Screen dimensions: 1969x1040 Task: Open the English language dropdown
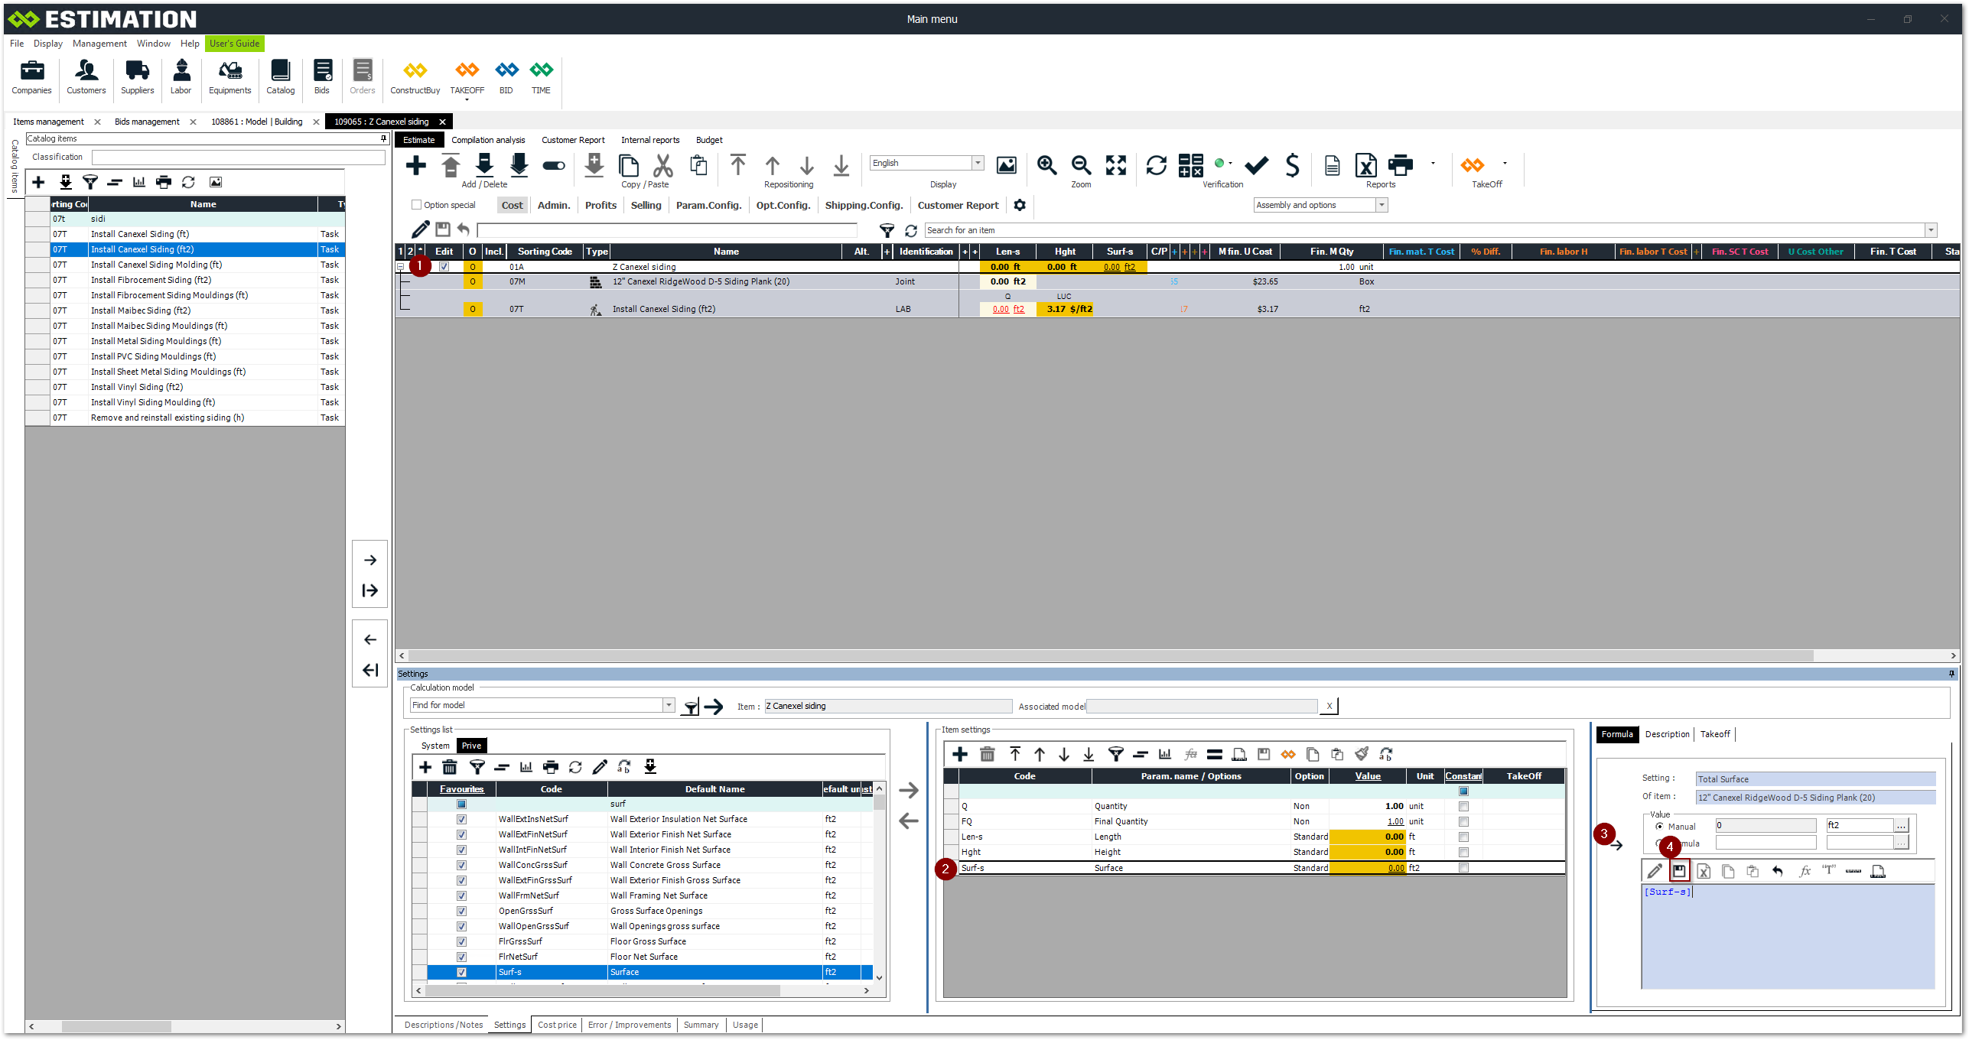(978, 163)
